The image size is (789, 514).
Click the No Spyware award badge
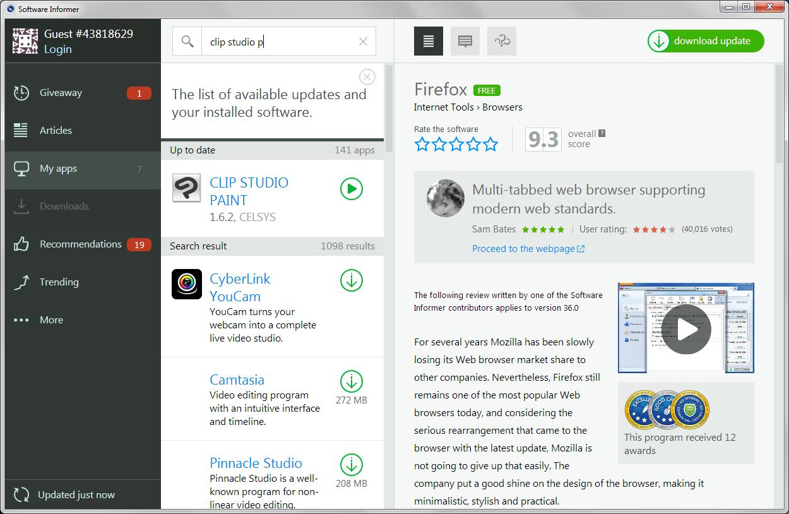[691, 409]
